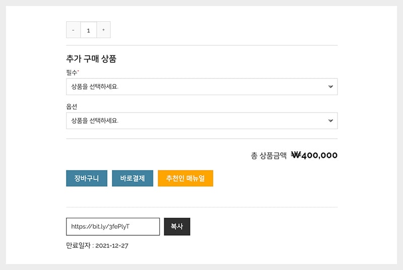Add to cart with the 장바구니 button
Screen dimensions: 403x270
pos(87,178)
